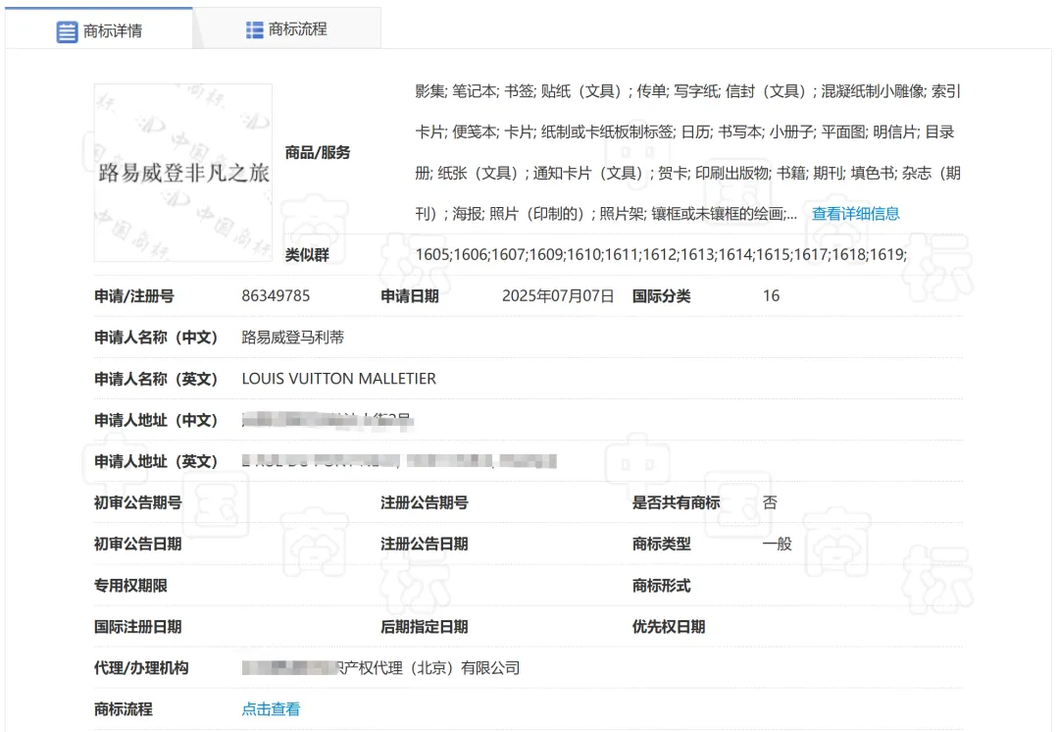Click the 初审公告期号 label
This screenshot has width=1059, height=732.
click(x=138, y=502)
